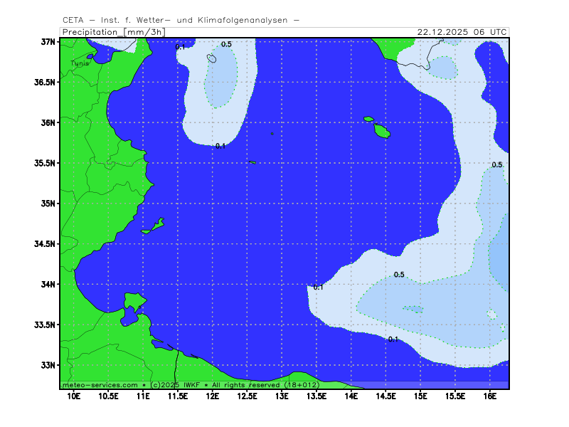Screen dimensions: 569x427
Task: Click the 37N latitude axis label
Action: click(48, 42)
